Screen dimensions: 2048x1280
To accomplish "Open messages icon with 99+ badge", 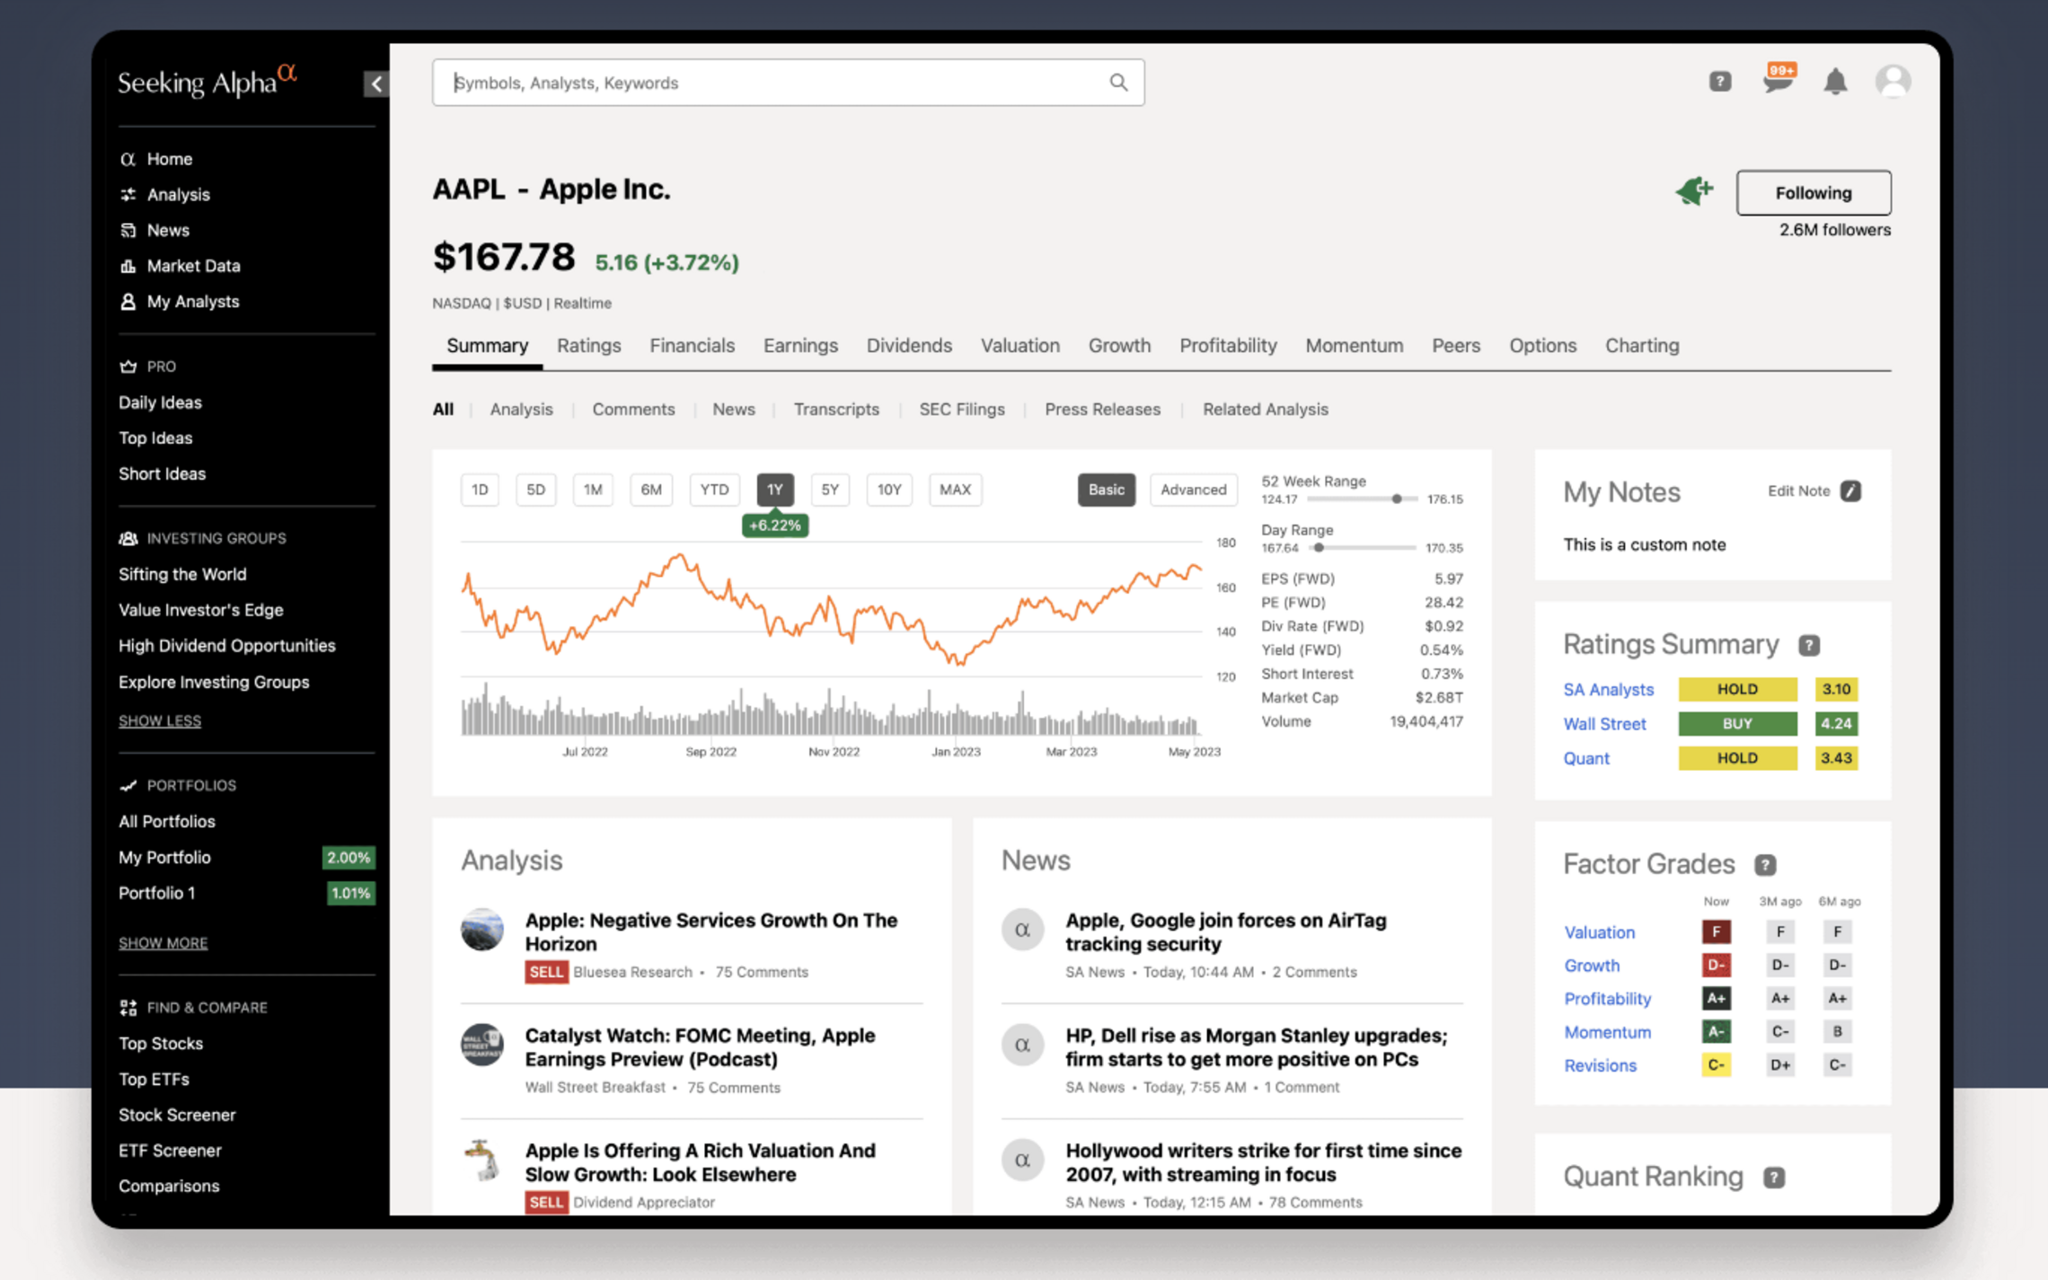I will 1778,81.
